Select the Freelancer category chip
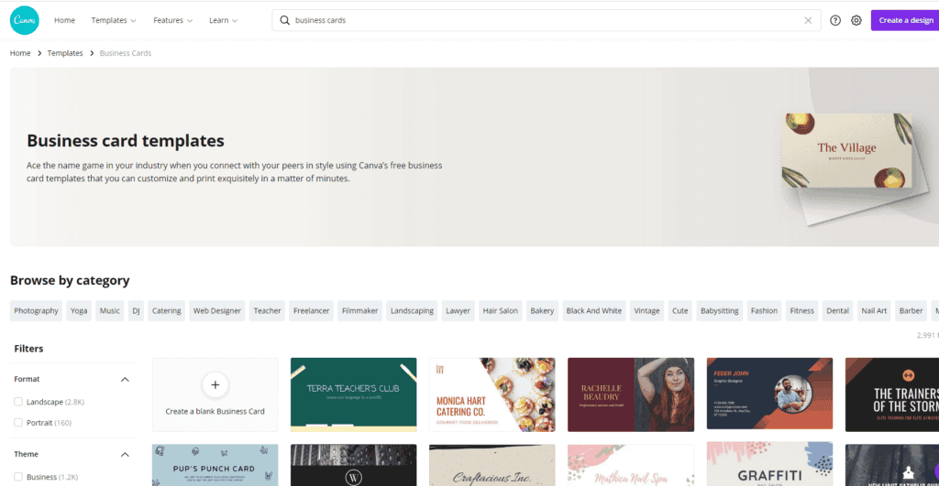Screen dimensions: 939x486 click(x=312, y=311)
